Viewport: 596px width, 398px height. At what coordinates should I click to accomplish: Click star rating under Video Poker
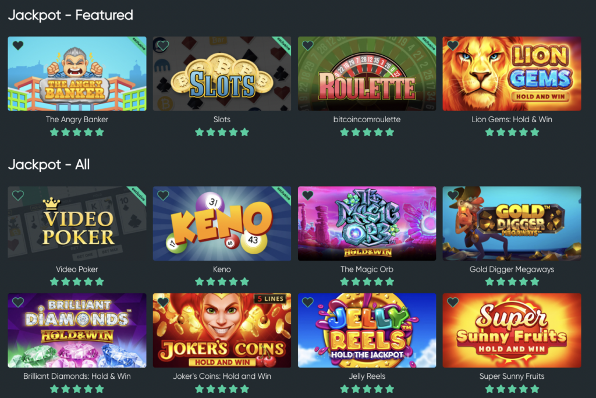point(77,282)
